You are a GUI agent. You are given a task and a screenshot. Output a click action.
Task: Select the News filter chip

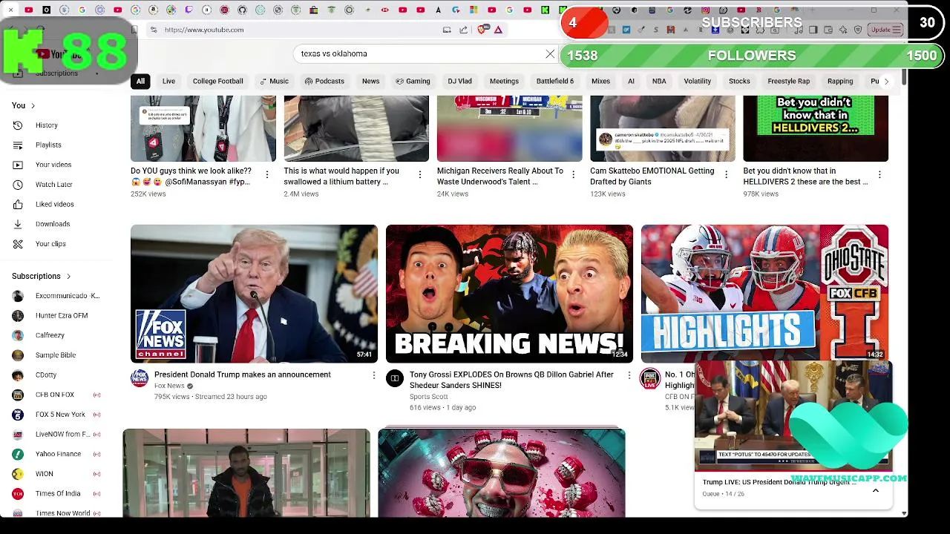(370, 81)
